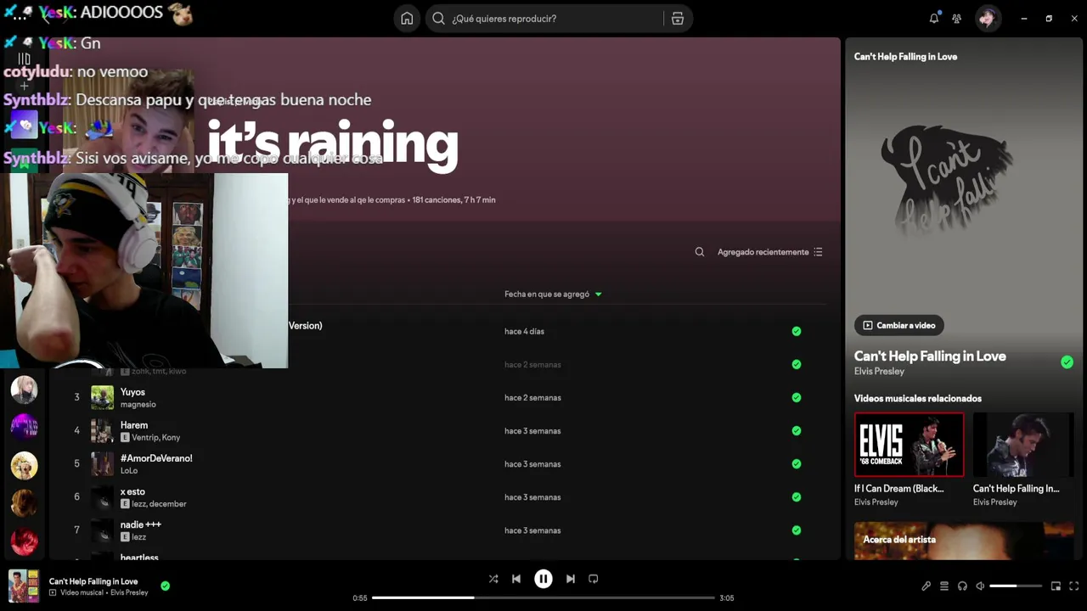Open Friend Activity icon in top bar
Image resolution: width=1087 pixels, height=611 pixels.
[x=957, y=19]
